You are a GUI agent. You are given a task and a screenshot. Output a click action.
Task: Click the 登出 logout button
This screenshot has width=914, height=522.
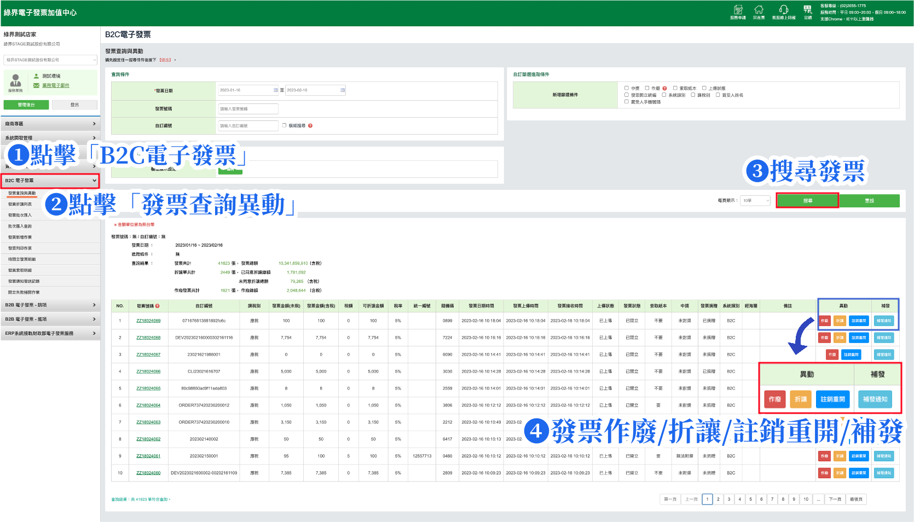[75, 105]
